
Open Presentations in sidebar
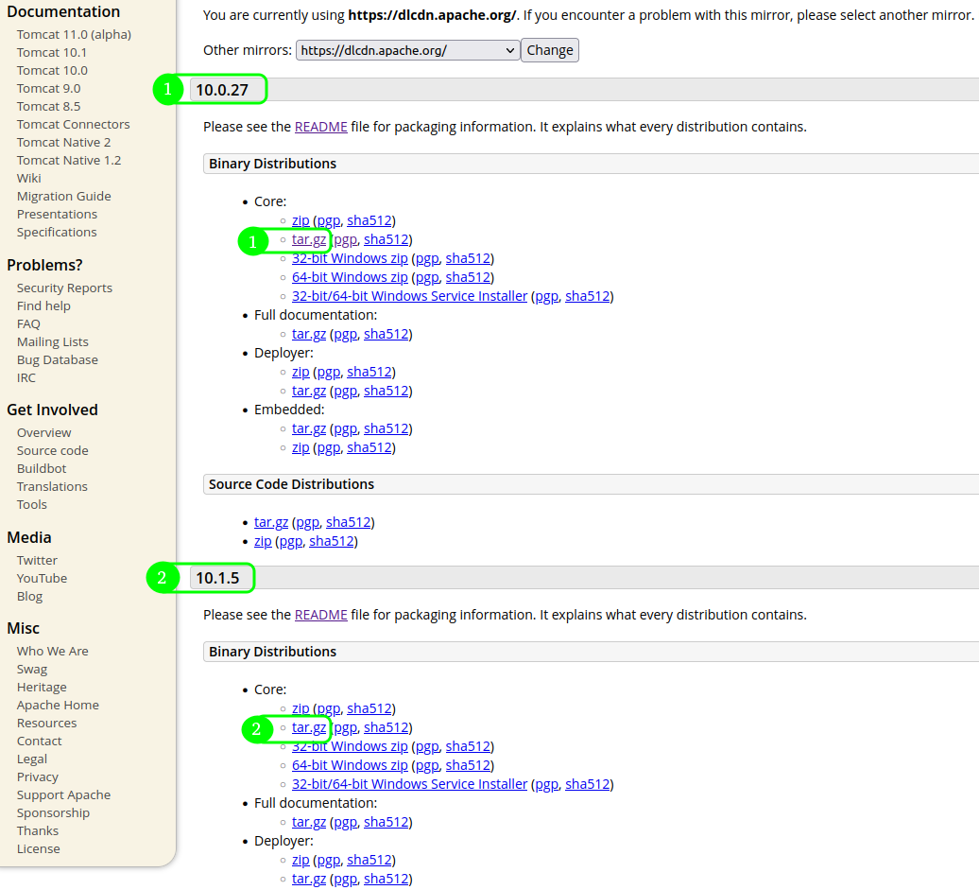[x=57, y=215]
